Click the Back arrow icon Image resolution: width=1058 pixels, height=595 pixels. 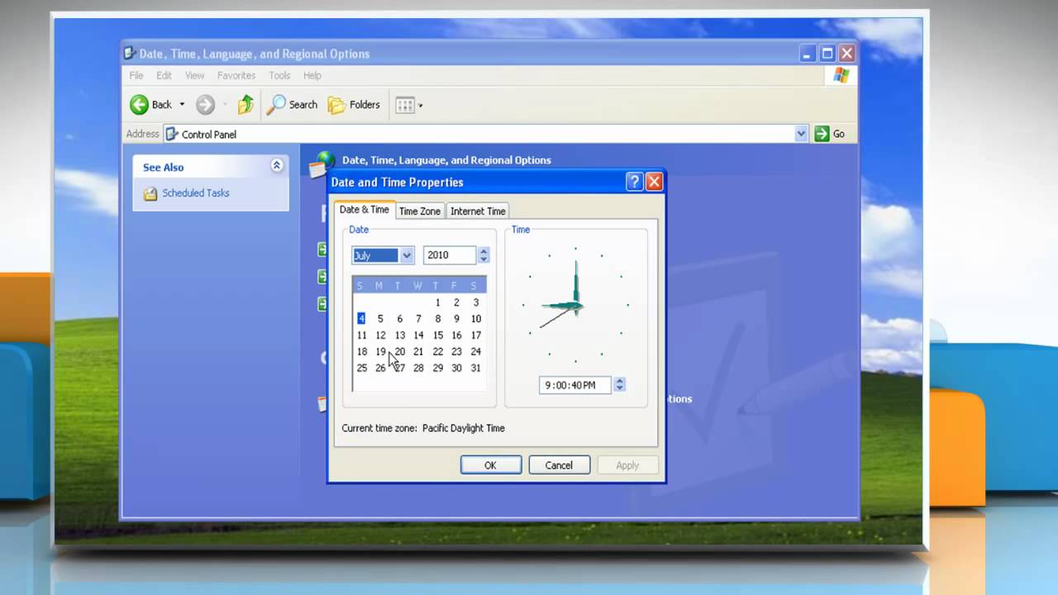click(139, 104)
